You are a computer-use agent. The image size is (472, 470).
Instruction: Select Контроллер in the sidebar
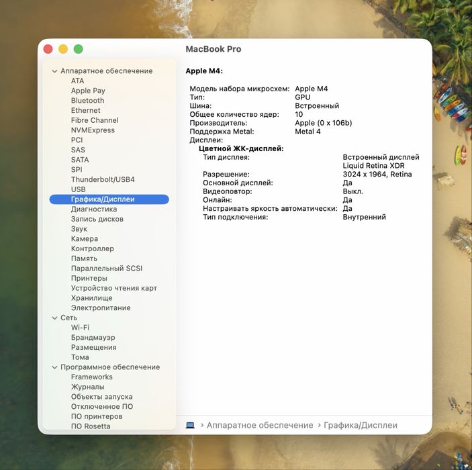tap(93, 248)
